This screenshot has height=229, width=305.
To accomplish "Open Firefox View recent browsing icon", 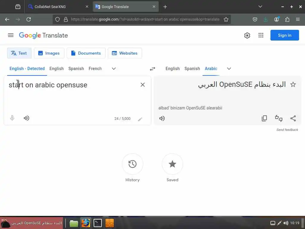I will 18,7.
